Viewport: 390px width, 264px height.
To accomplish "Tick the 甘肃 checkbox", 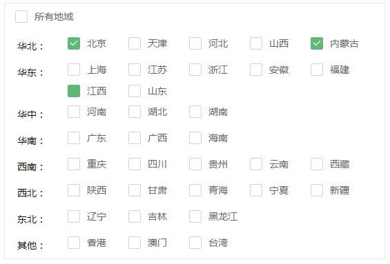I will click(135, 190).
